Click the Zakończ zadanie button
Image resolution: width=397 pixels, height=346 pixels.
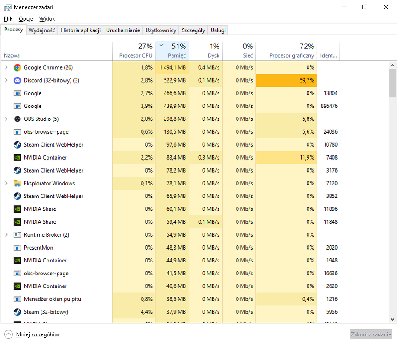(x=371, y=334)
